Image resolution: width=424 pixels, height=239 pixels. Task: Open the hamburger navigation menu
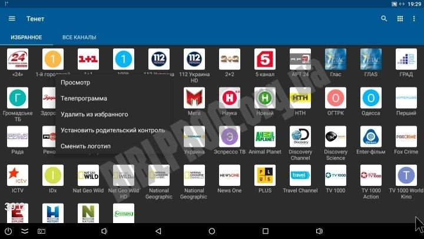click(12, 18)
